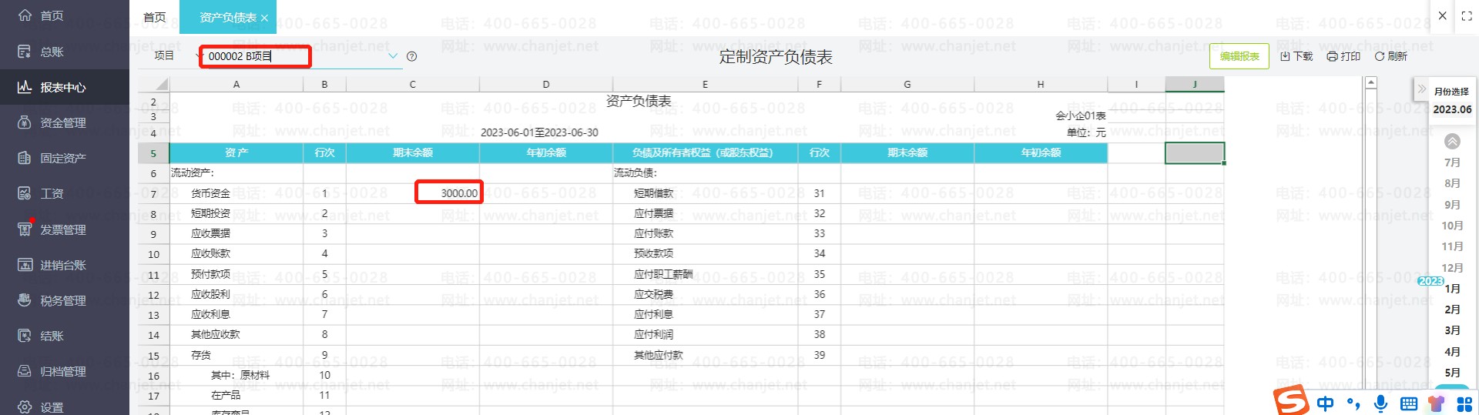Click the spreadsheet vertical scrollbar up arrow

tap(1370, 82)
